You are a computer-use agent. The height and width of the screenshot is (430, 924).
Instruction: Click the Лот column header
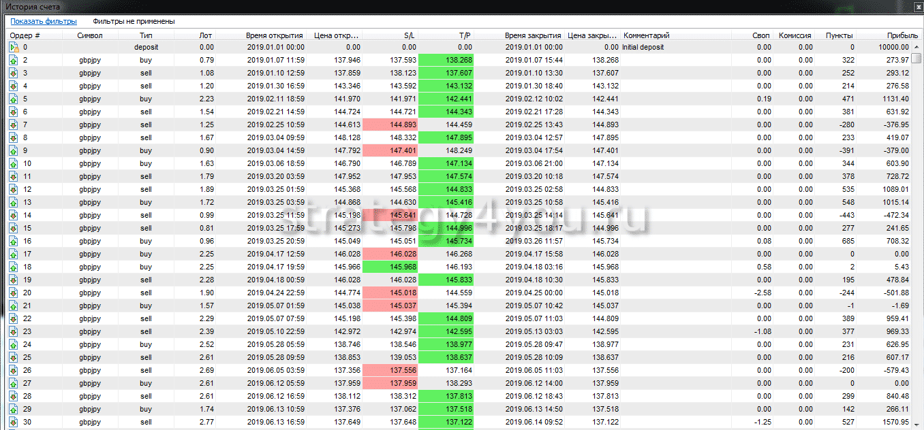point(206,35)
